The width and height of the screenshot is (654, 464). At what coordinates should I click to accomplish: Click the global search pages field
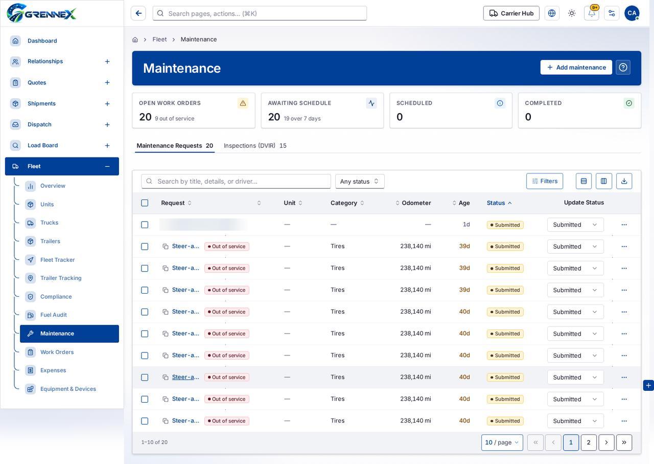click(x=260, y=13)
